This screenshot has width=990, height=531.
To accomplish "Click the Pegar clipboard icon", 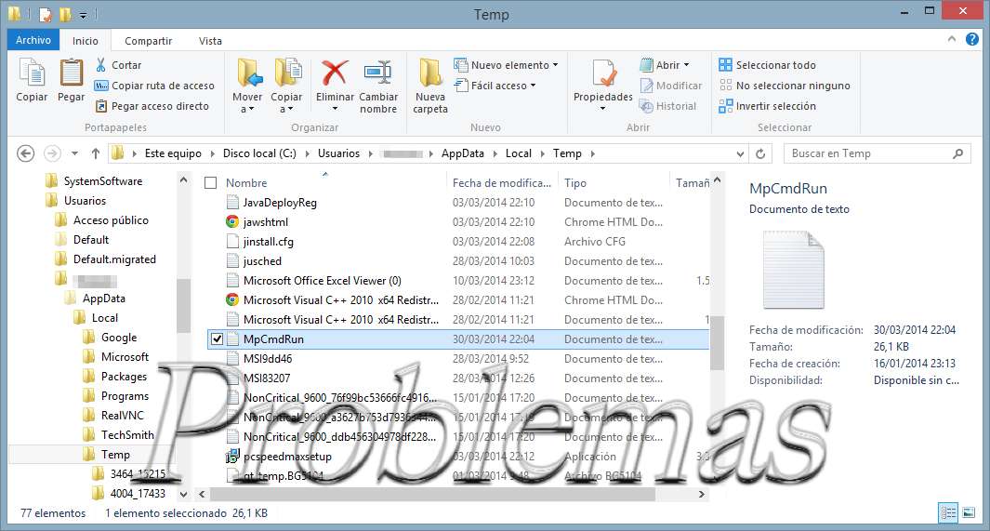I will (x=71, y=73).
